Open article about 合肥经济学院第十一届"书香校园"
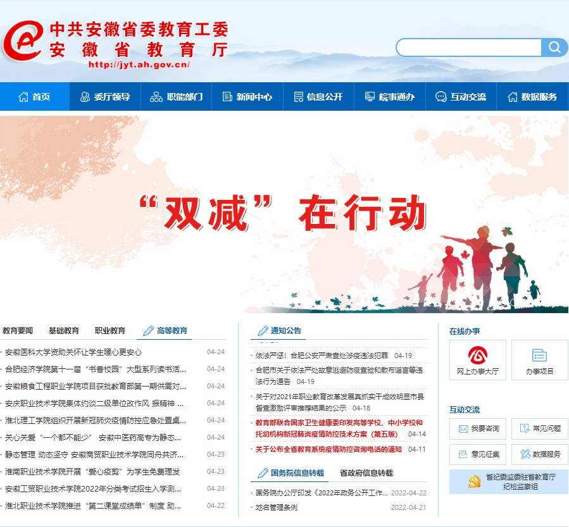The width and height of the screenshot is (569, 527). click(x=96, y=369)
